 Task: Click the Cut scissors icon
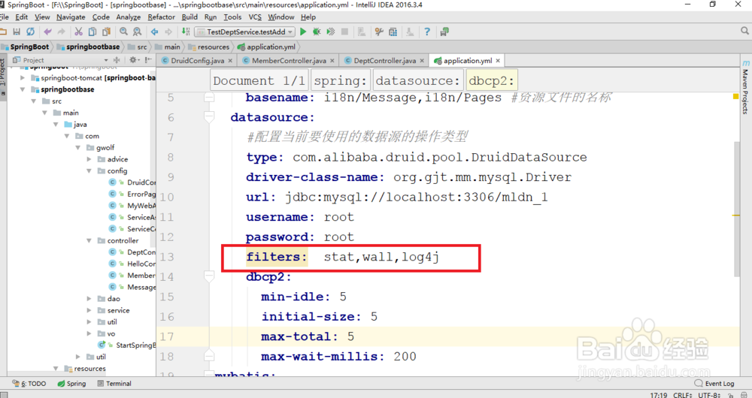(x=79, y=32)
